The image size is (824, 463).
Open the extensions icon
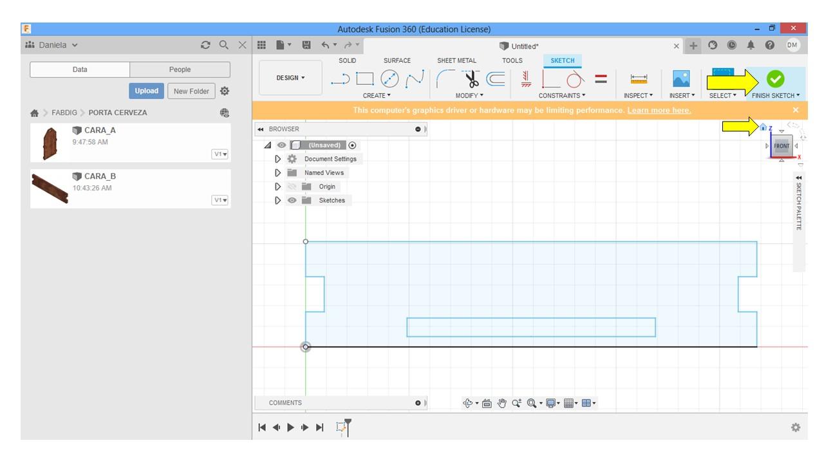tap(713, 45)
